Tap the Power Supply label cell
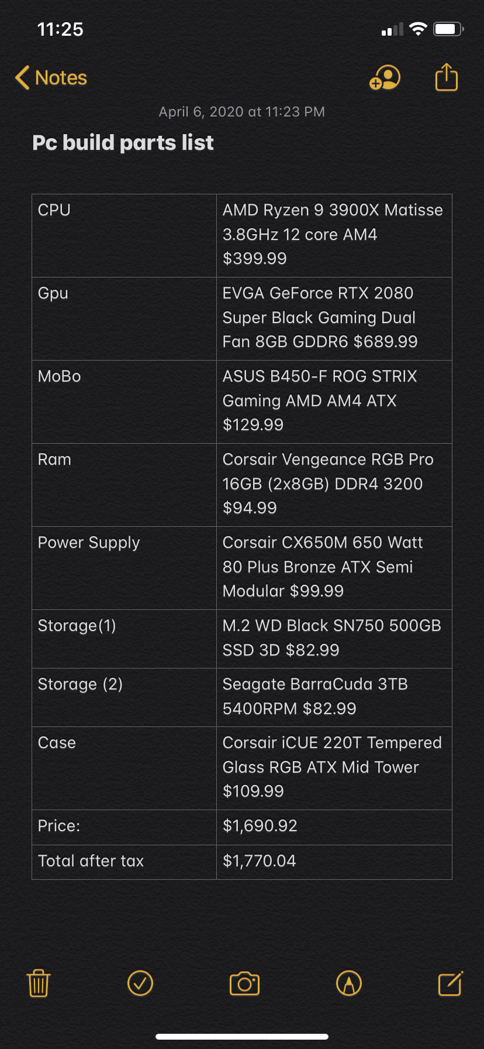This screenshot has width=484, height=1049. click(124, 568)
